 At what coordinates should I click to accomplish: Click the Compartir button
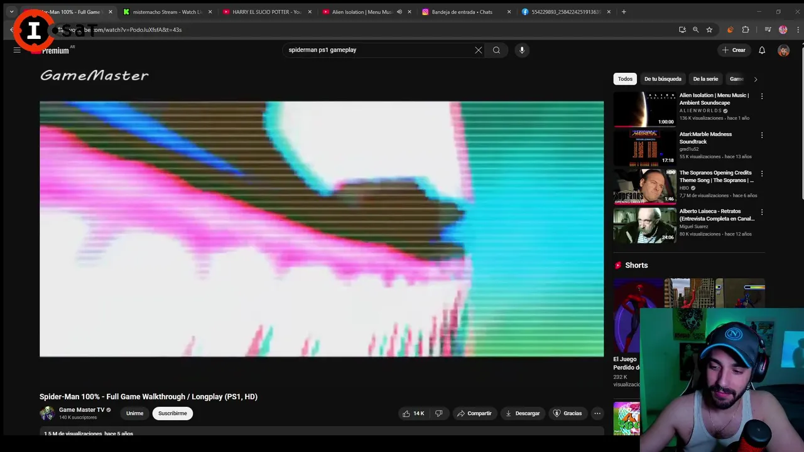click(474, 414)
